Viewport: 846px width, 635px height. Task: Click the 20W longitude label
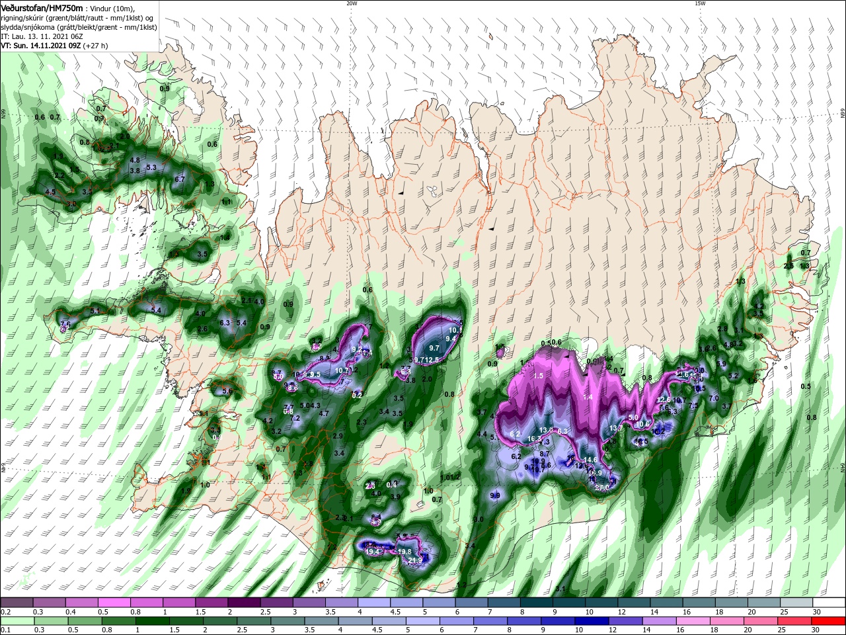(352, 3)
